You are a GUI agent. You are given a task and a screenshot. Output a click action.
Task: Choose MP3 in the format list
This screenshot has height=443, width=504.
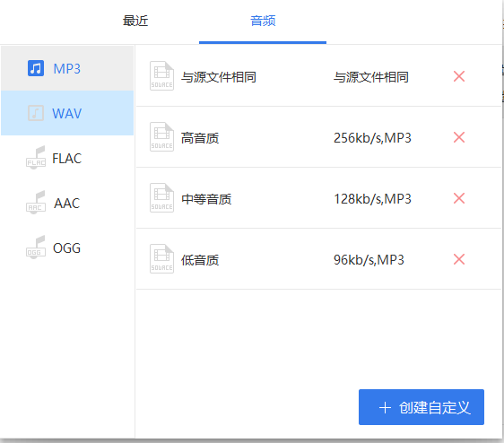point(67,68)
